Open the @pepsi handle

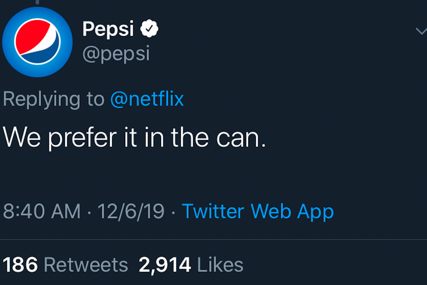click(116, 54)
